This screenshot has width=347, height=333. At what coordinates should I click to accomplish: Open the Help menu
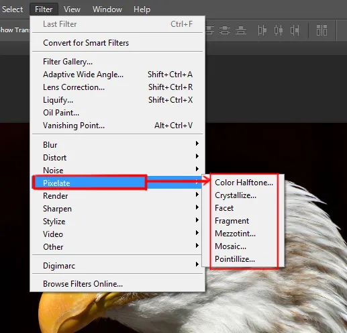tap(142, 9)
